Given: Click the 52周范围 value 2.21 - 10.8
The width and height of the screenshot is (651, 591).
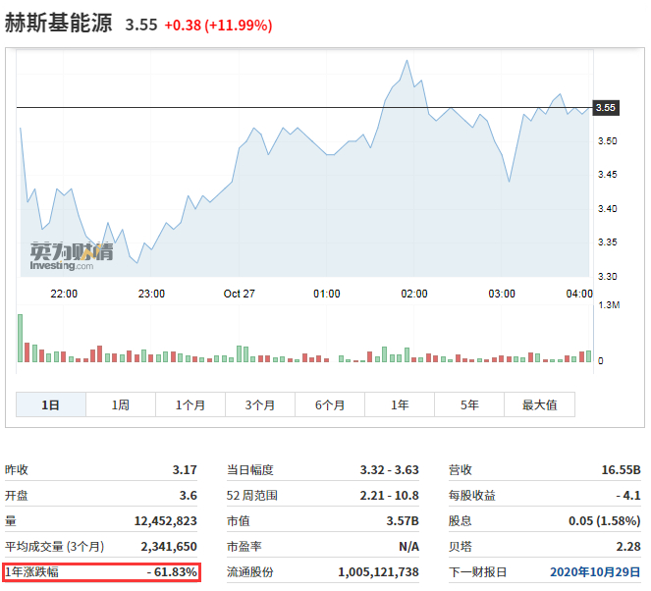Looking at the screenshot, I should tap(389, 495).
